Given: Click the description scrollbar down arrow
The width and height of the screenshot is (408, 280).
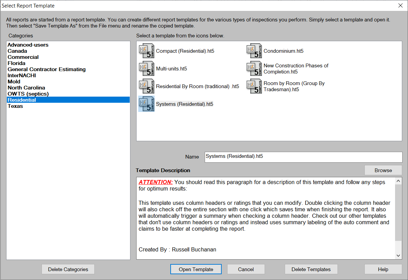Looking at the screenshot, I should coord(398,256).
